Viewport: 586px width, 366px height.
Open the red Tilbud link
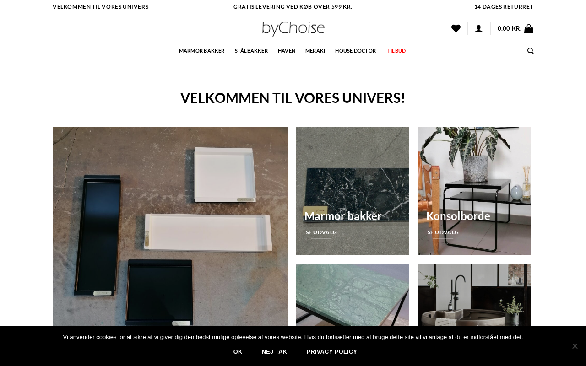point(396,51)
